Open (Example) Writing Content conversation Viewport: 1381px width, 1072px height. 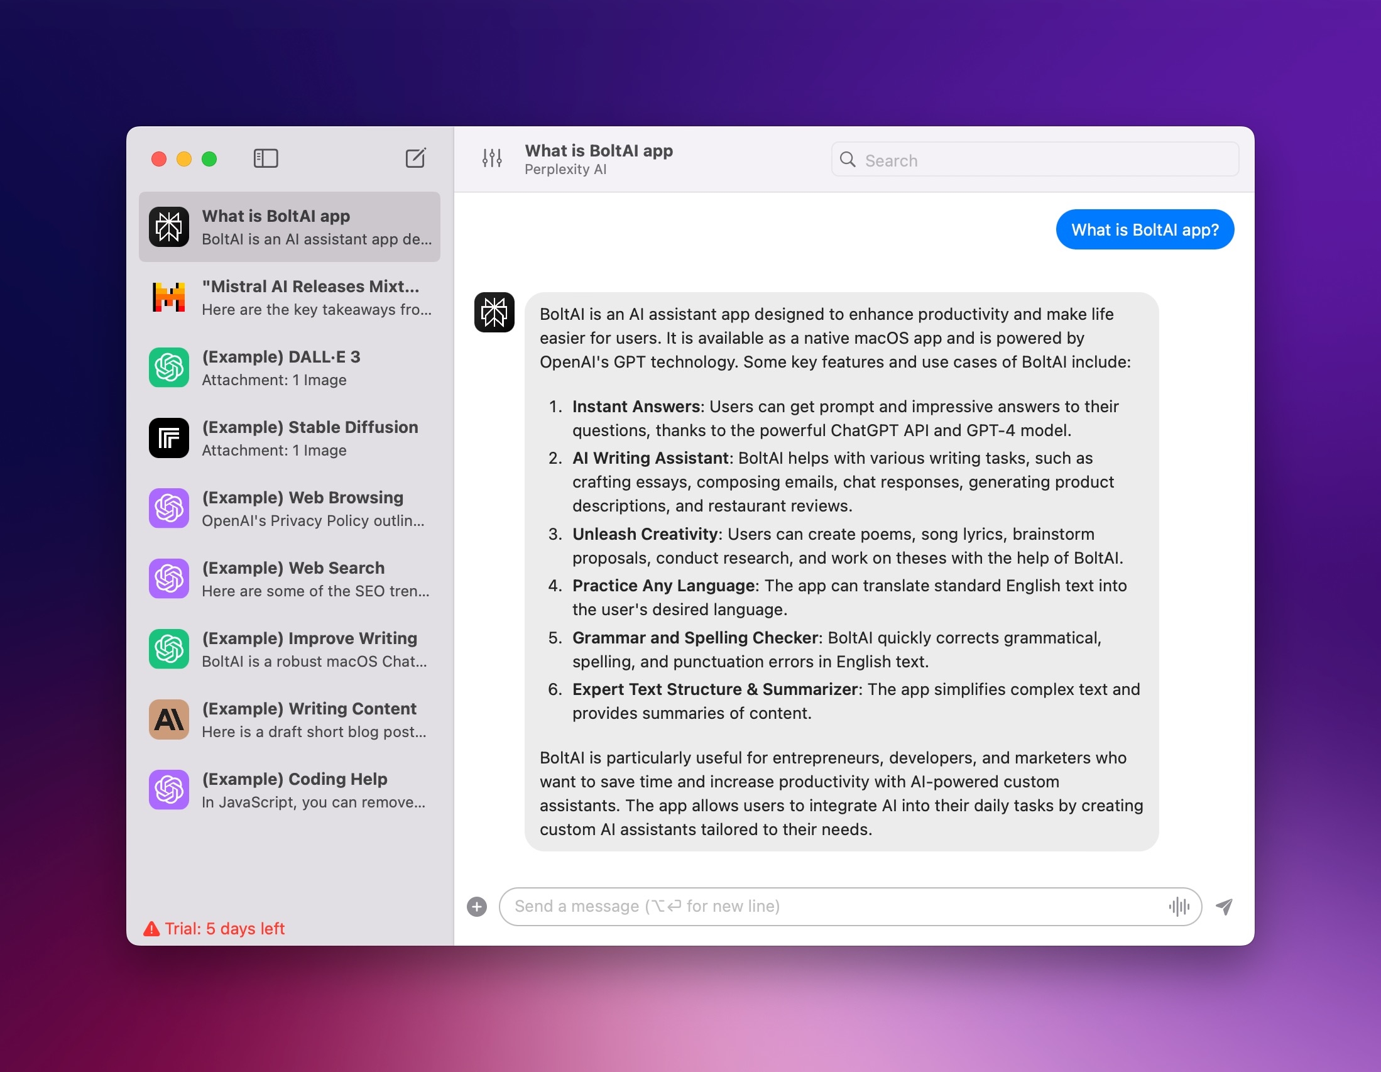pos(290,719)
